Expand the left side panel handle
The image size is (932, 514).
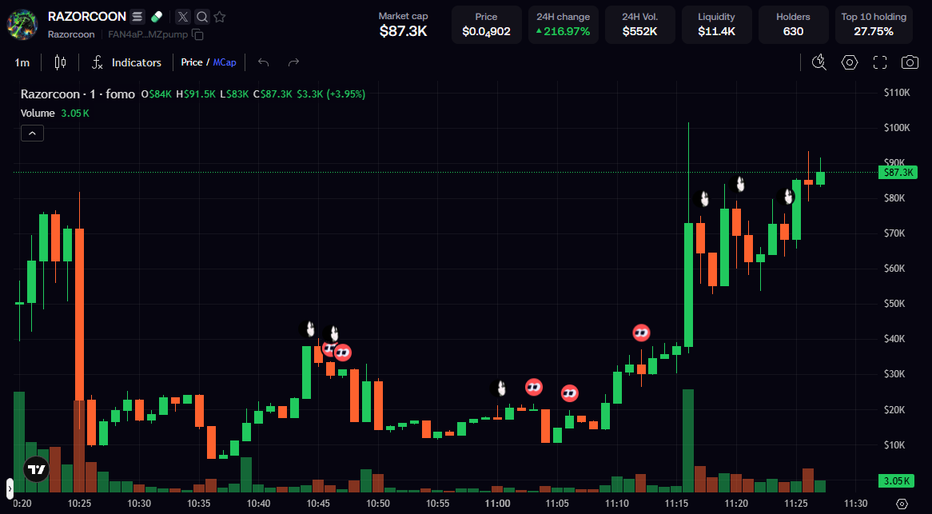point(10,488)
